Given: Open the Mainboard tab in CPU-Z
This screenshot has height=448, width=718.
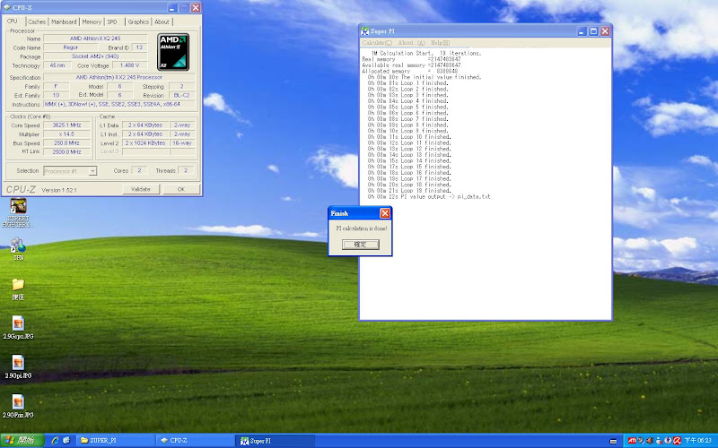Looking at the screenshot, I should coord(64,22).
